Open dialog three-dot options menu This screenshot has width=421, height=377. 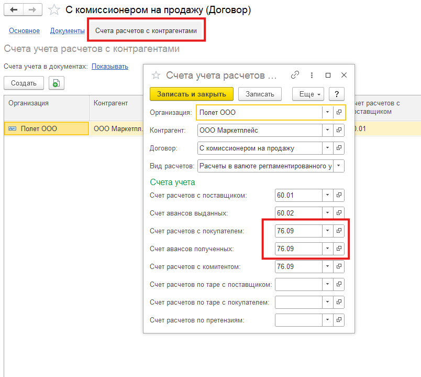[312, 75]
